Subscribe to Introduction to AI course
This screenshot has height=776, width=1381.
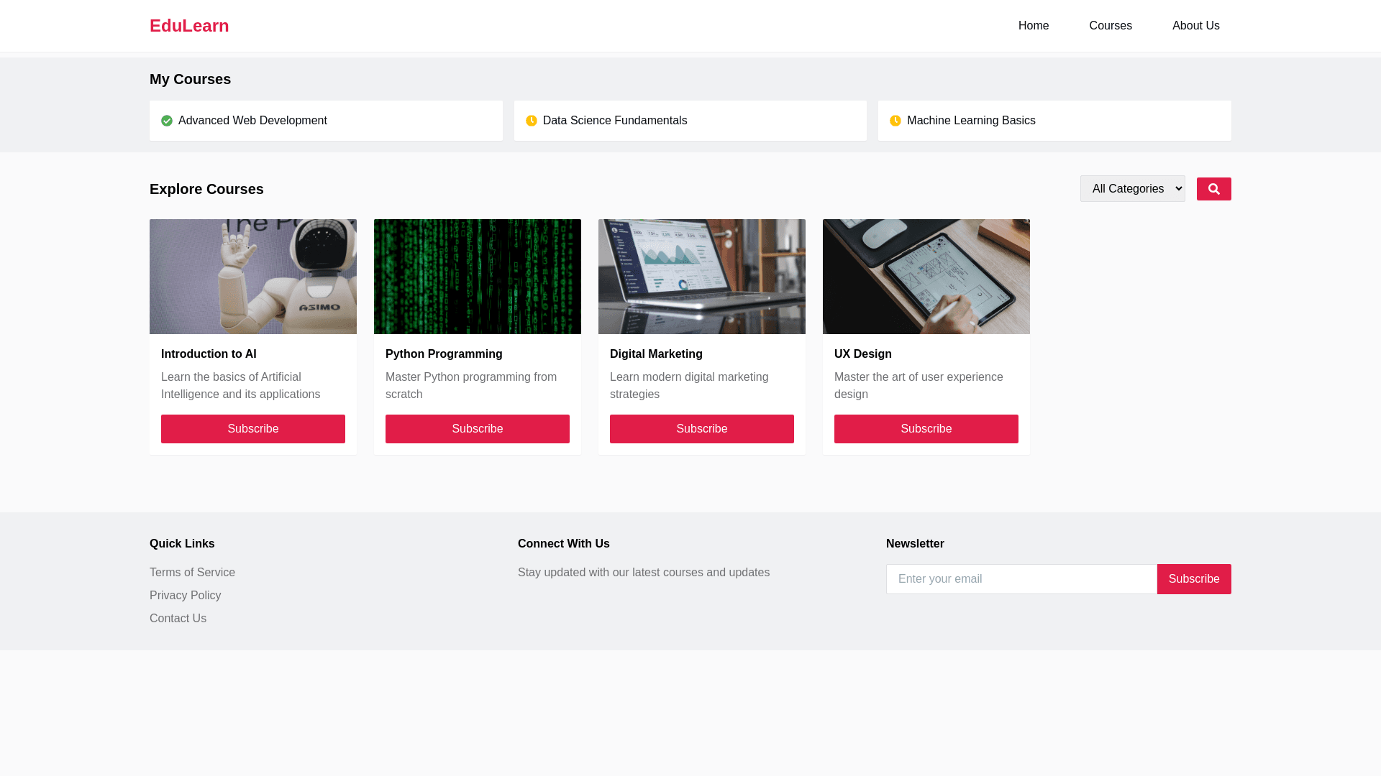[x=253, y=429]
